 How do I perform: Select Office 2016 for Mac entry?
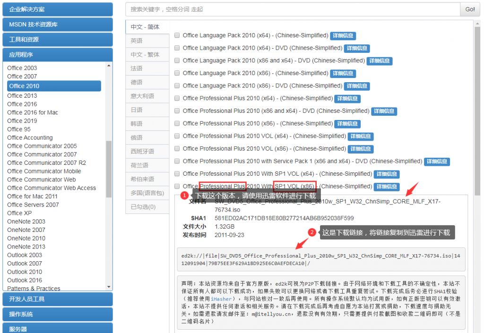33,112
